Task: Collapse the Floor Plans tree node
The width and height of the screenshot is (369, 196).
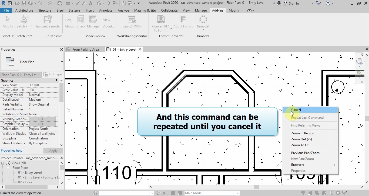Action: [x=8, y=168]
